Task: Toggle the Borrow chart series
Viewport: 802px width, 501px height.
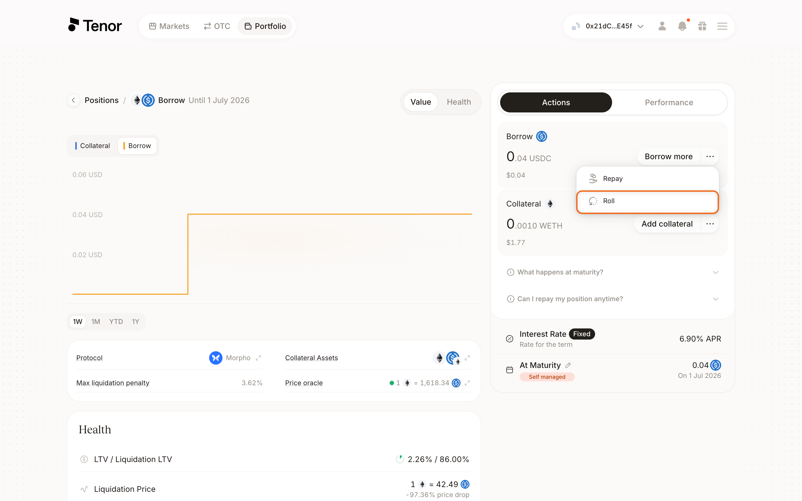Action: click(x=137, y=146)
